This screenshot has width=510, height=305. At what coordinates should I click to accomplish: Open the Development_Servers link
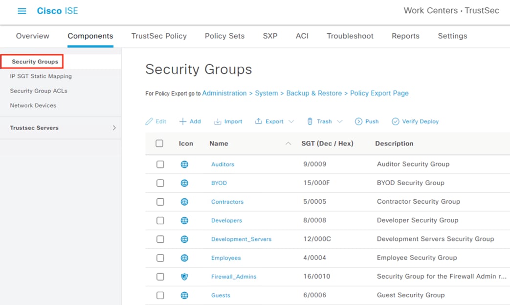[x=242, y=239]
